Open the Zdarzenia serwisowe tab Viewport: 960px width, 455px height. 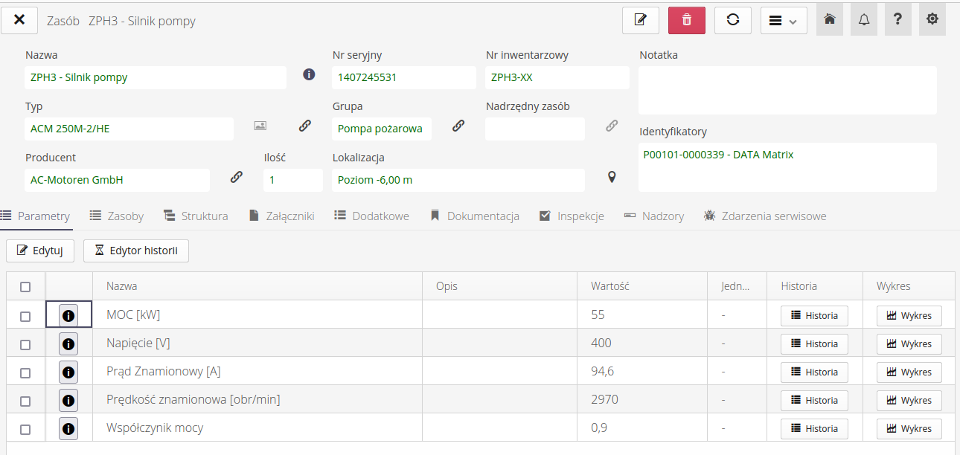(x=765, y=216)
